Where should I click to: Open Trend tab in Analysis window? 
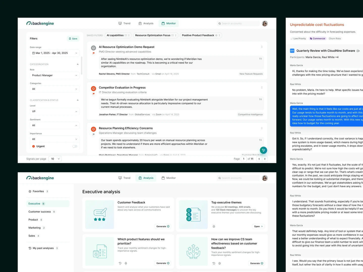tap(124, 178)
